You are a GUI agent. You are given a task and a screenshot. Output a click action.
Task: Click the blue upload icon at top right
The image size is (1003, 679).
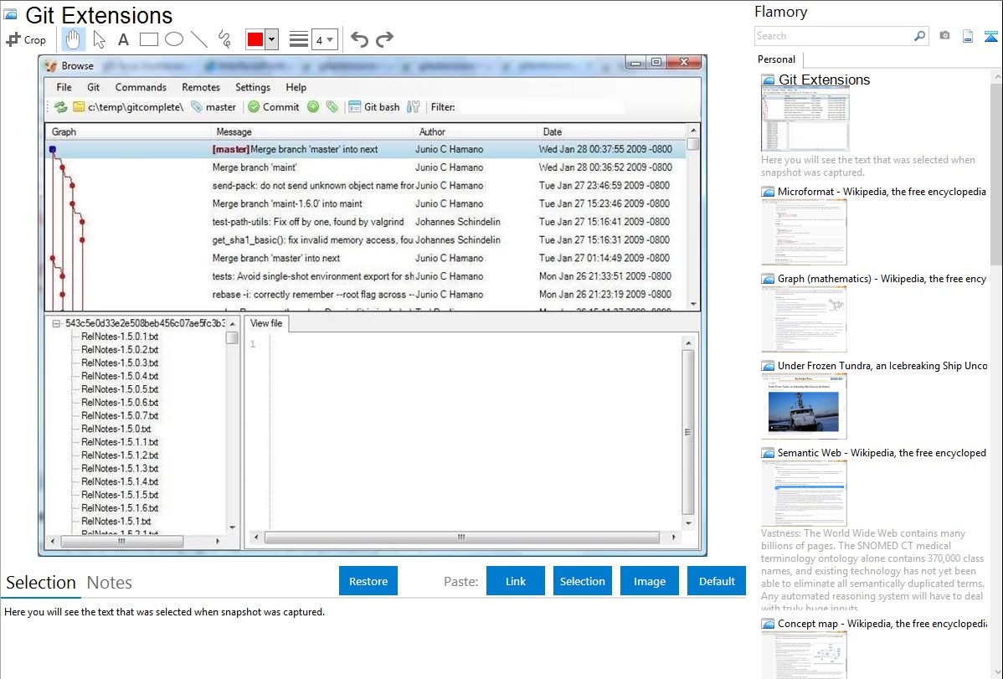pos(990,37)
